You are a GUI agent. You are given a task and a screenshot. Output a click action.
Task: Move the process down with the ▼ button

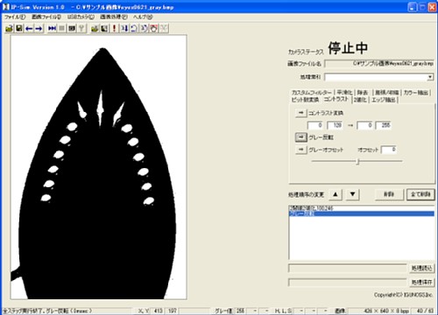click(x=352, y=194)
